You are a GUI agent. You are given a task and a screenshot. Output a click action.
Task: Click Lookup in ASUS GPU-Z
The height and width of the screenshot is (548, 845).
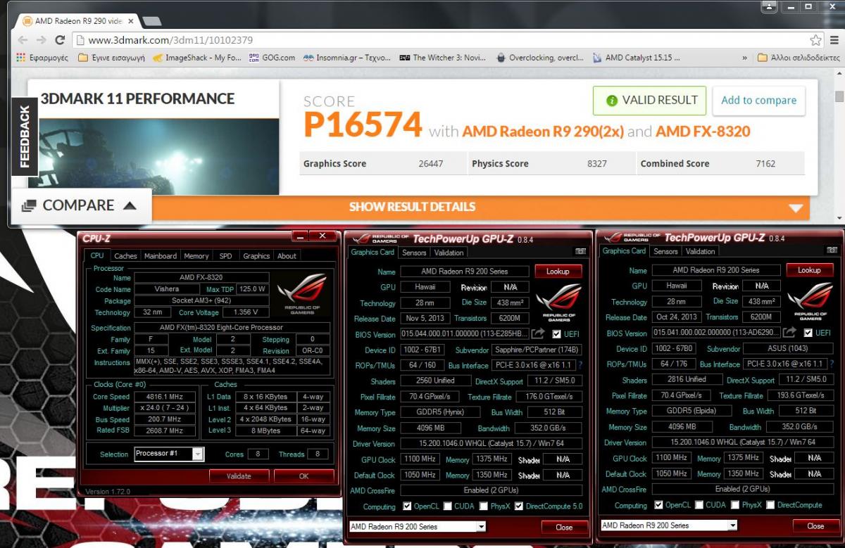(809, 269)
